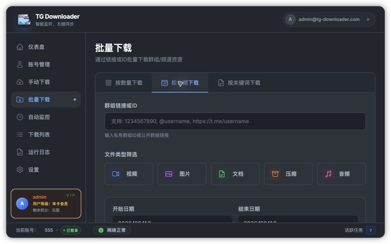Toggle the 音频 file type filter
391x244 pixels.
[341, 174]
